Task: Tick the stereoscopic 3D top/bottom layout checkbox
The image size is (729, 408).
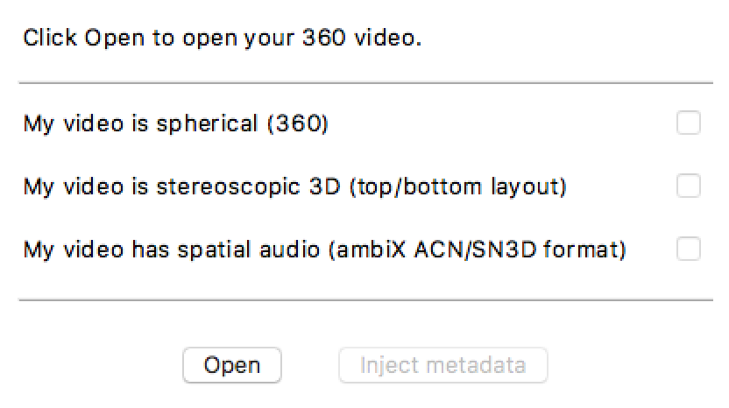Action: click(689, 186)
